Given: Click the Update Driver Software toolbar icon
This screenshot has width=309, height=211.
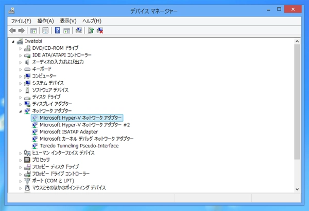Looking at the screenshot, I should coord(91,30).
